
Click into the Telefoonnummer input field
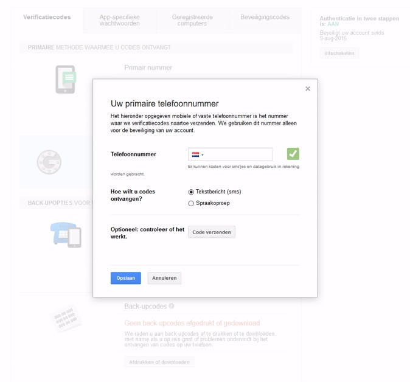(230, 155)
